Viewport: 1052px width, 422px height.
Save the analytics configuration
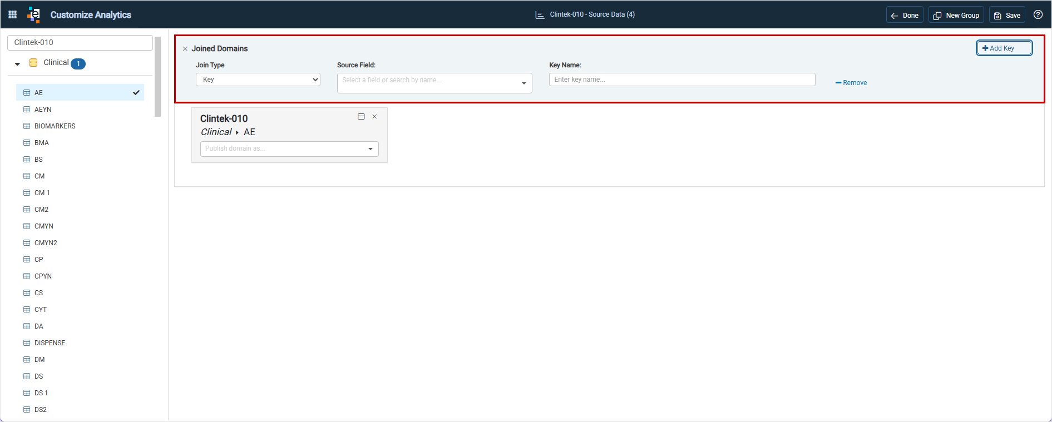[x=1007, y=15]
